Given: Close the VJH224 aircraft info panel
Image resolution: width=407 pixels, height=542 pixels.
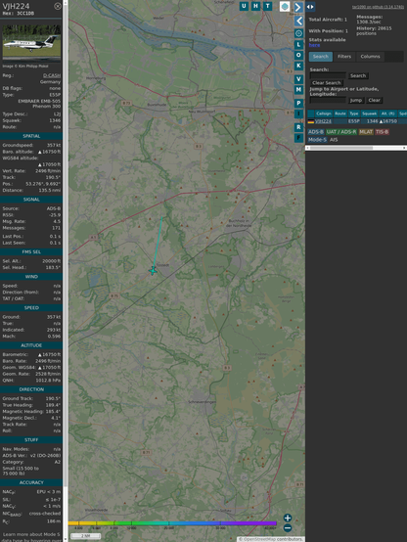Looking at the screenshot, I should click(58, 6).
